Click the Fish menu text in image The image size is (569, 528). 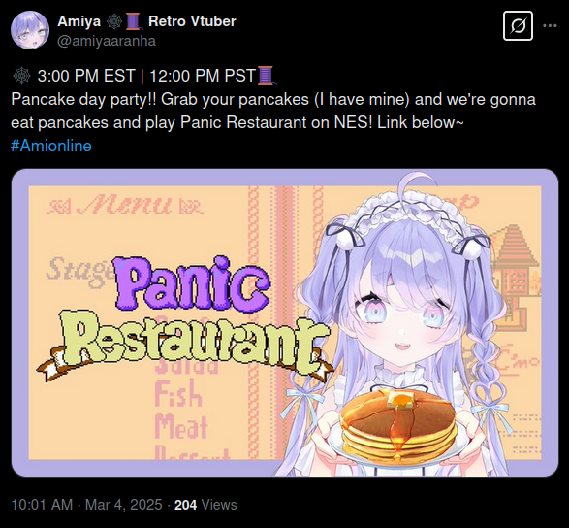(177, 394)
